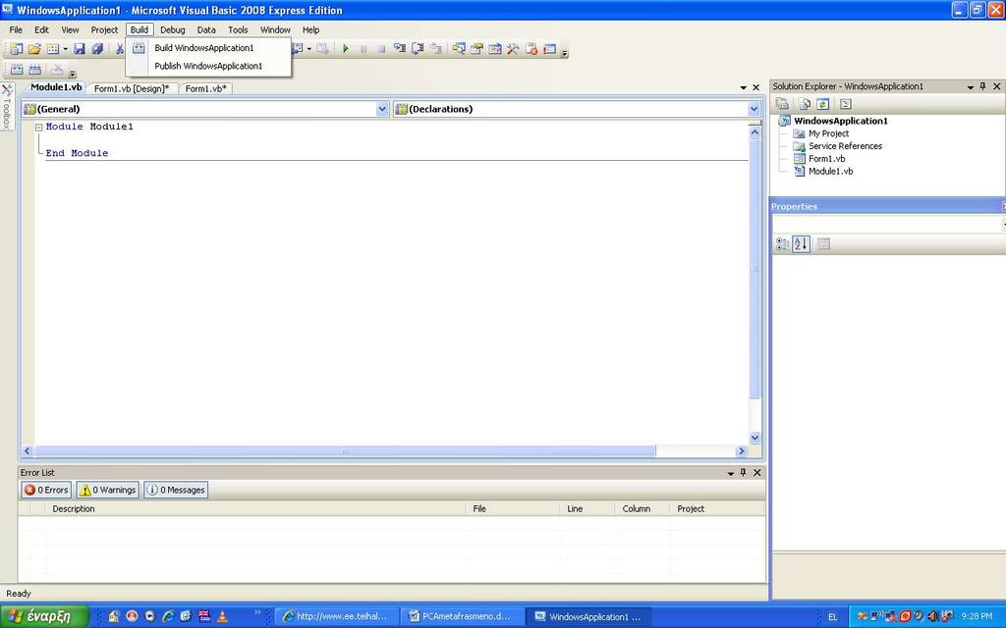This screenshot has height=628, width=1006.
Task: Toggle the 0 Errors filter button
Action: click(x=46, y=490)
